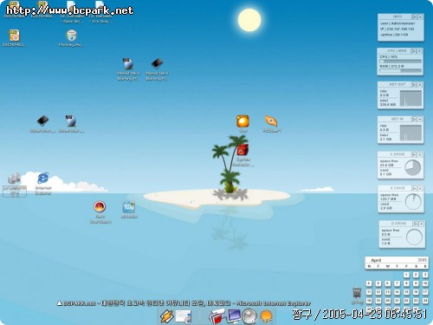
Task: Select day 10 on the April calendar
Action: point(425,283)
